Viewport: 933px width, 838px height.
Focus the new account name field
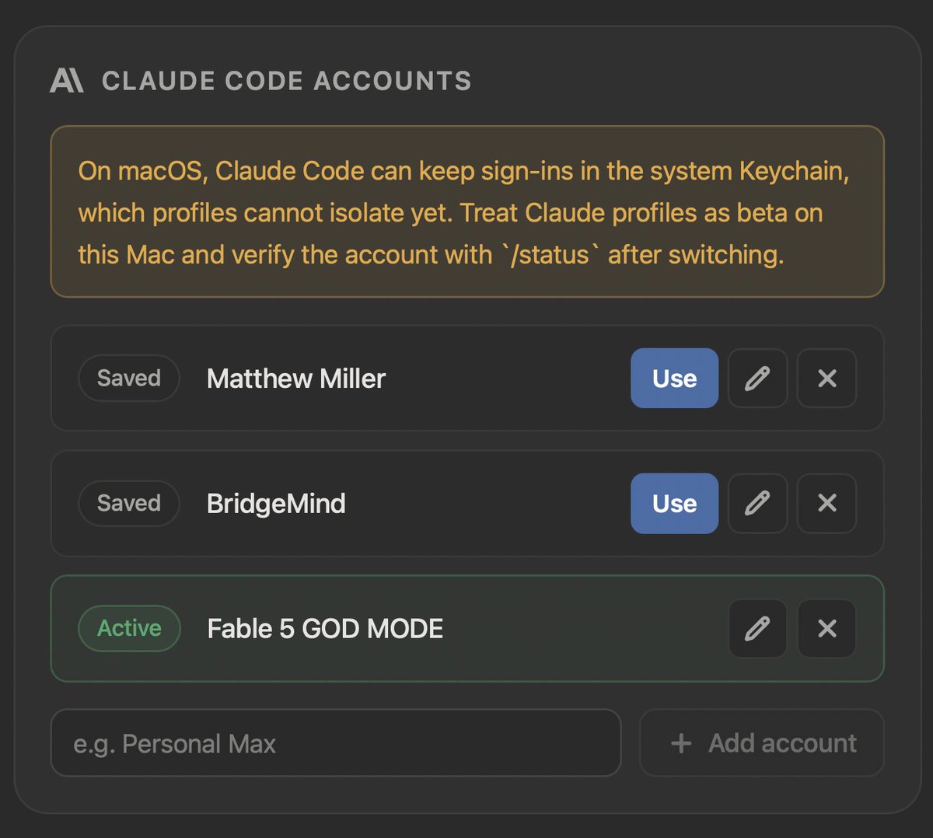coord(336,742)
